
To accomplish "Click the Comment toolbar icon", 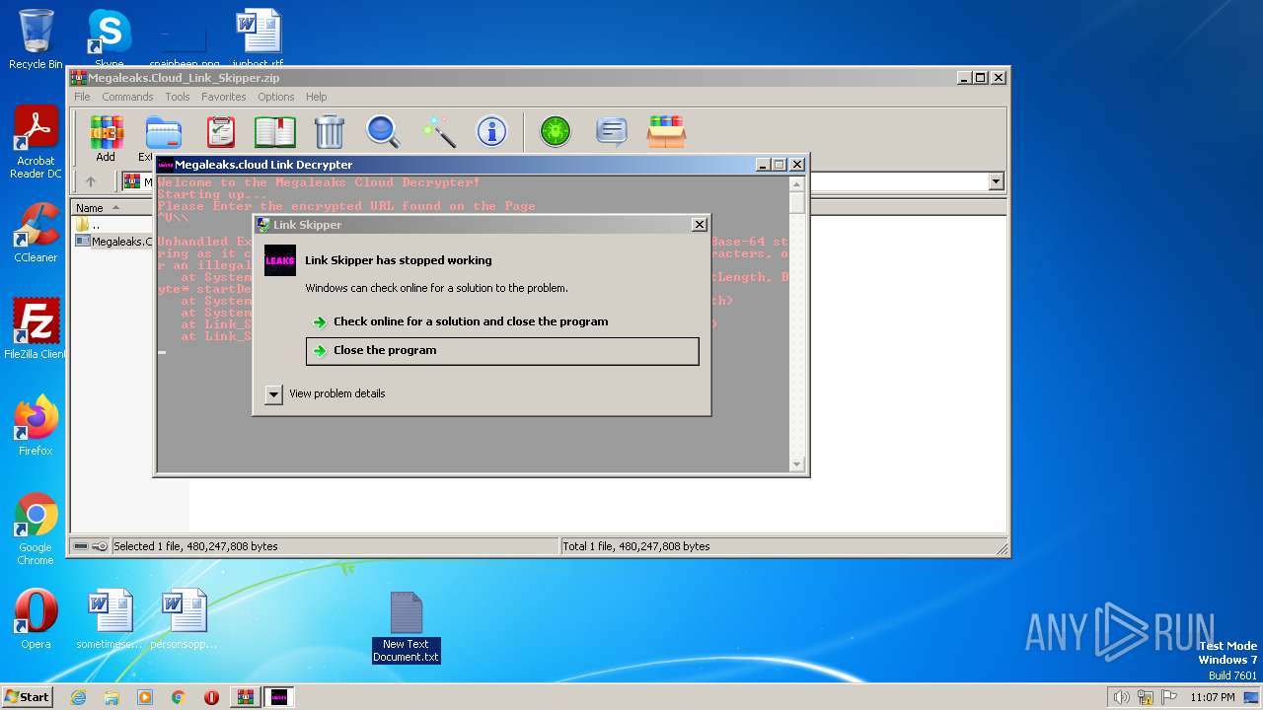I will click(x=612, y=131).
